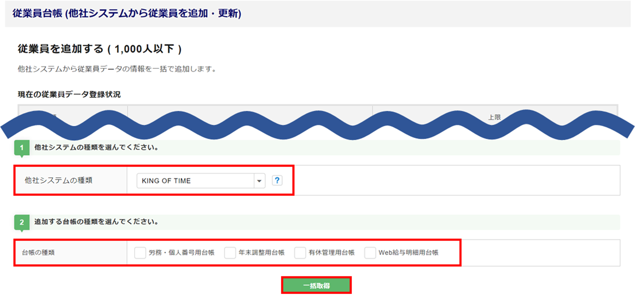Click the green step 1 number badge
Viewport: 635px width, 303px height.
coord(22,148)
